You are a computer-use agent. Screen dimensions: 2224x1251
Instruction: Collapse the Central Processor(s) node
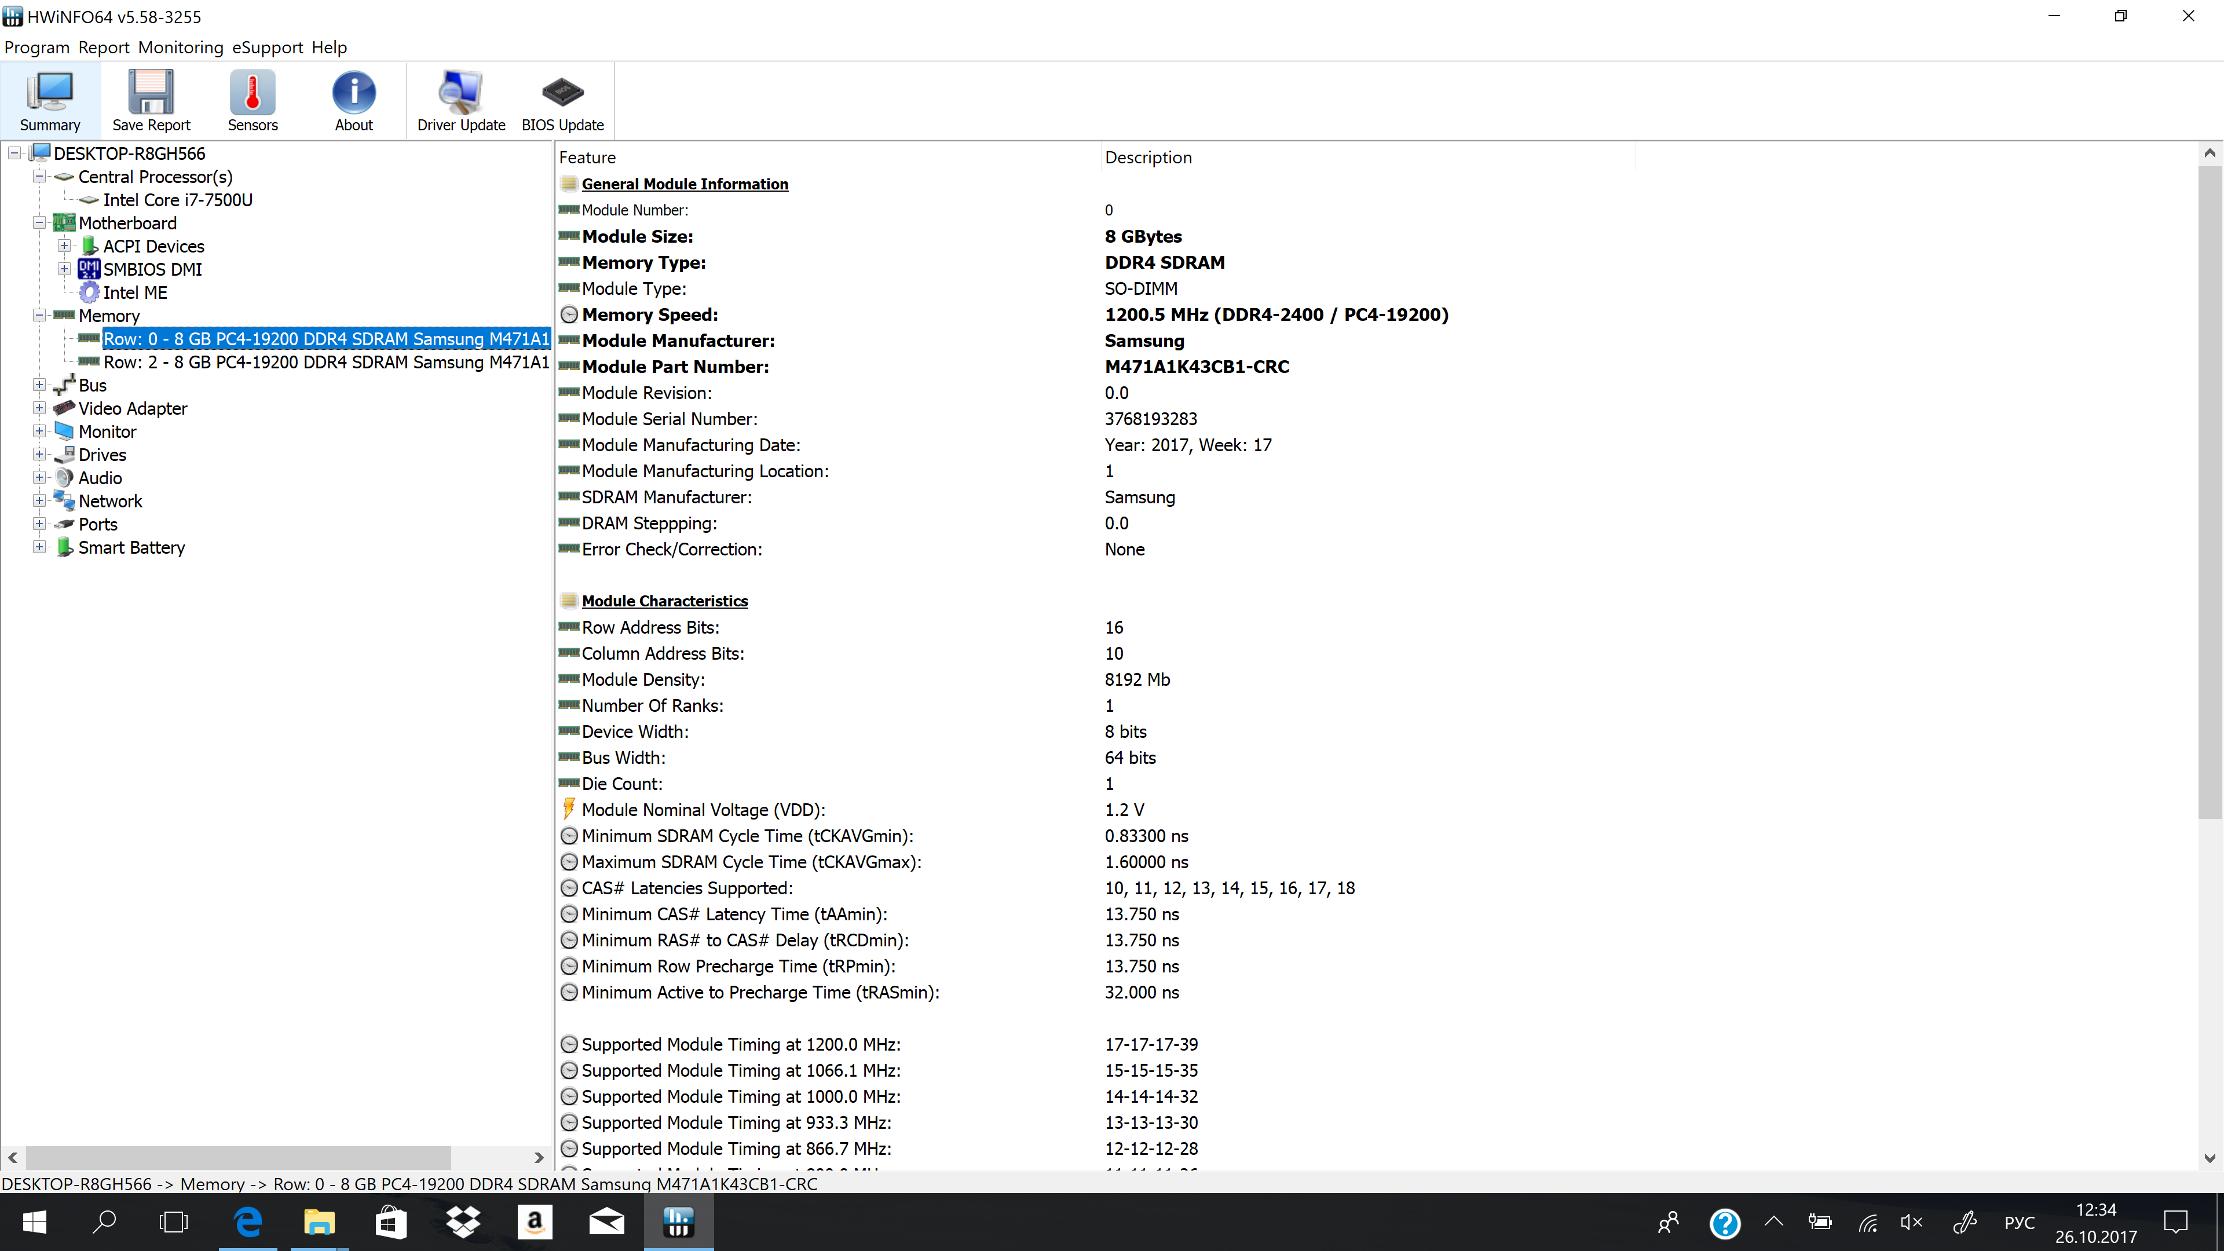39,176
